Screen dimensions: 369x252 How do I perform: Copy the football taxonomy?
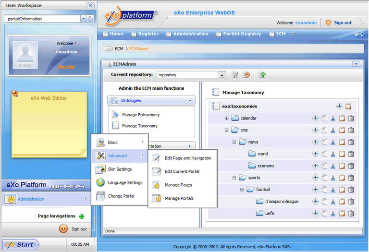324,190
